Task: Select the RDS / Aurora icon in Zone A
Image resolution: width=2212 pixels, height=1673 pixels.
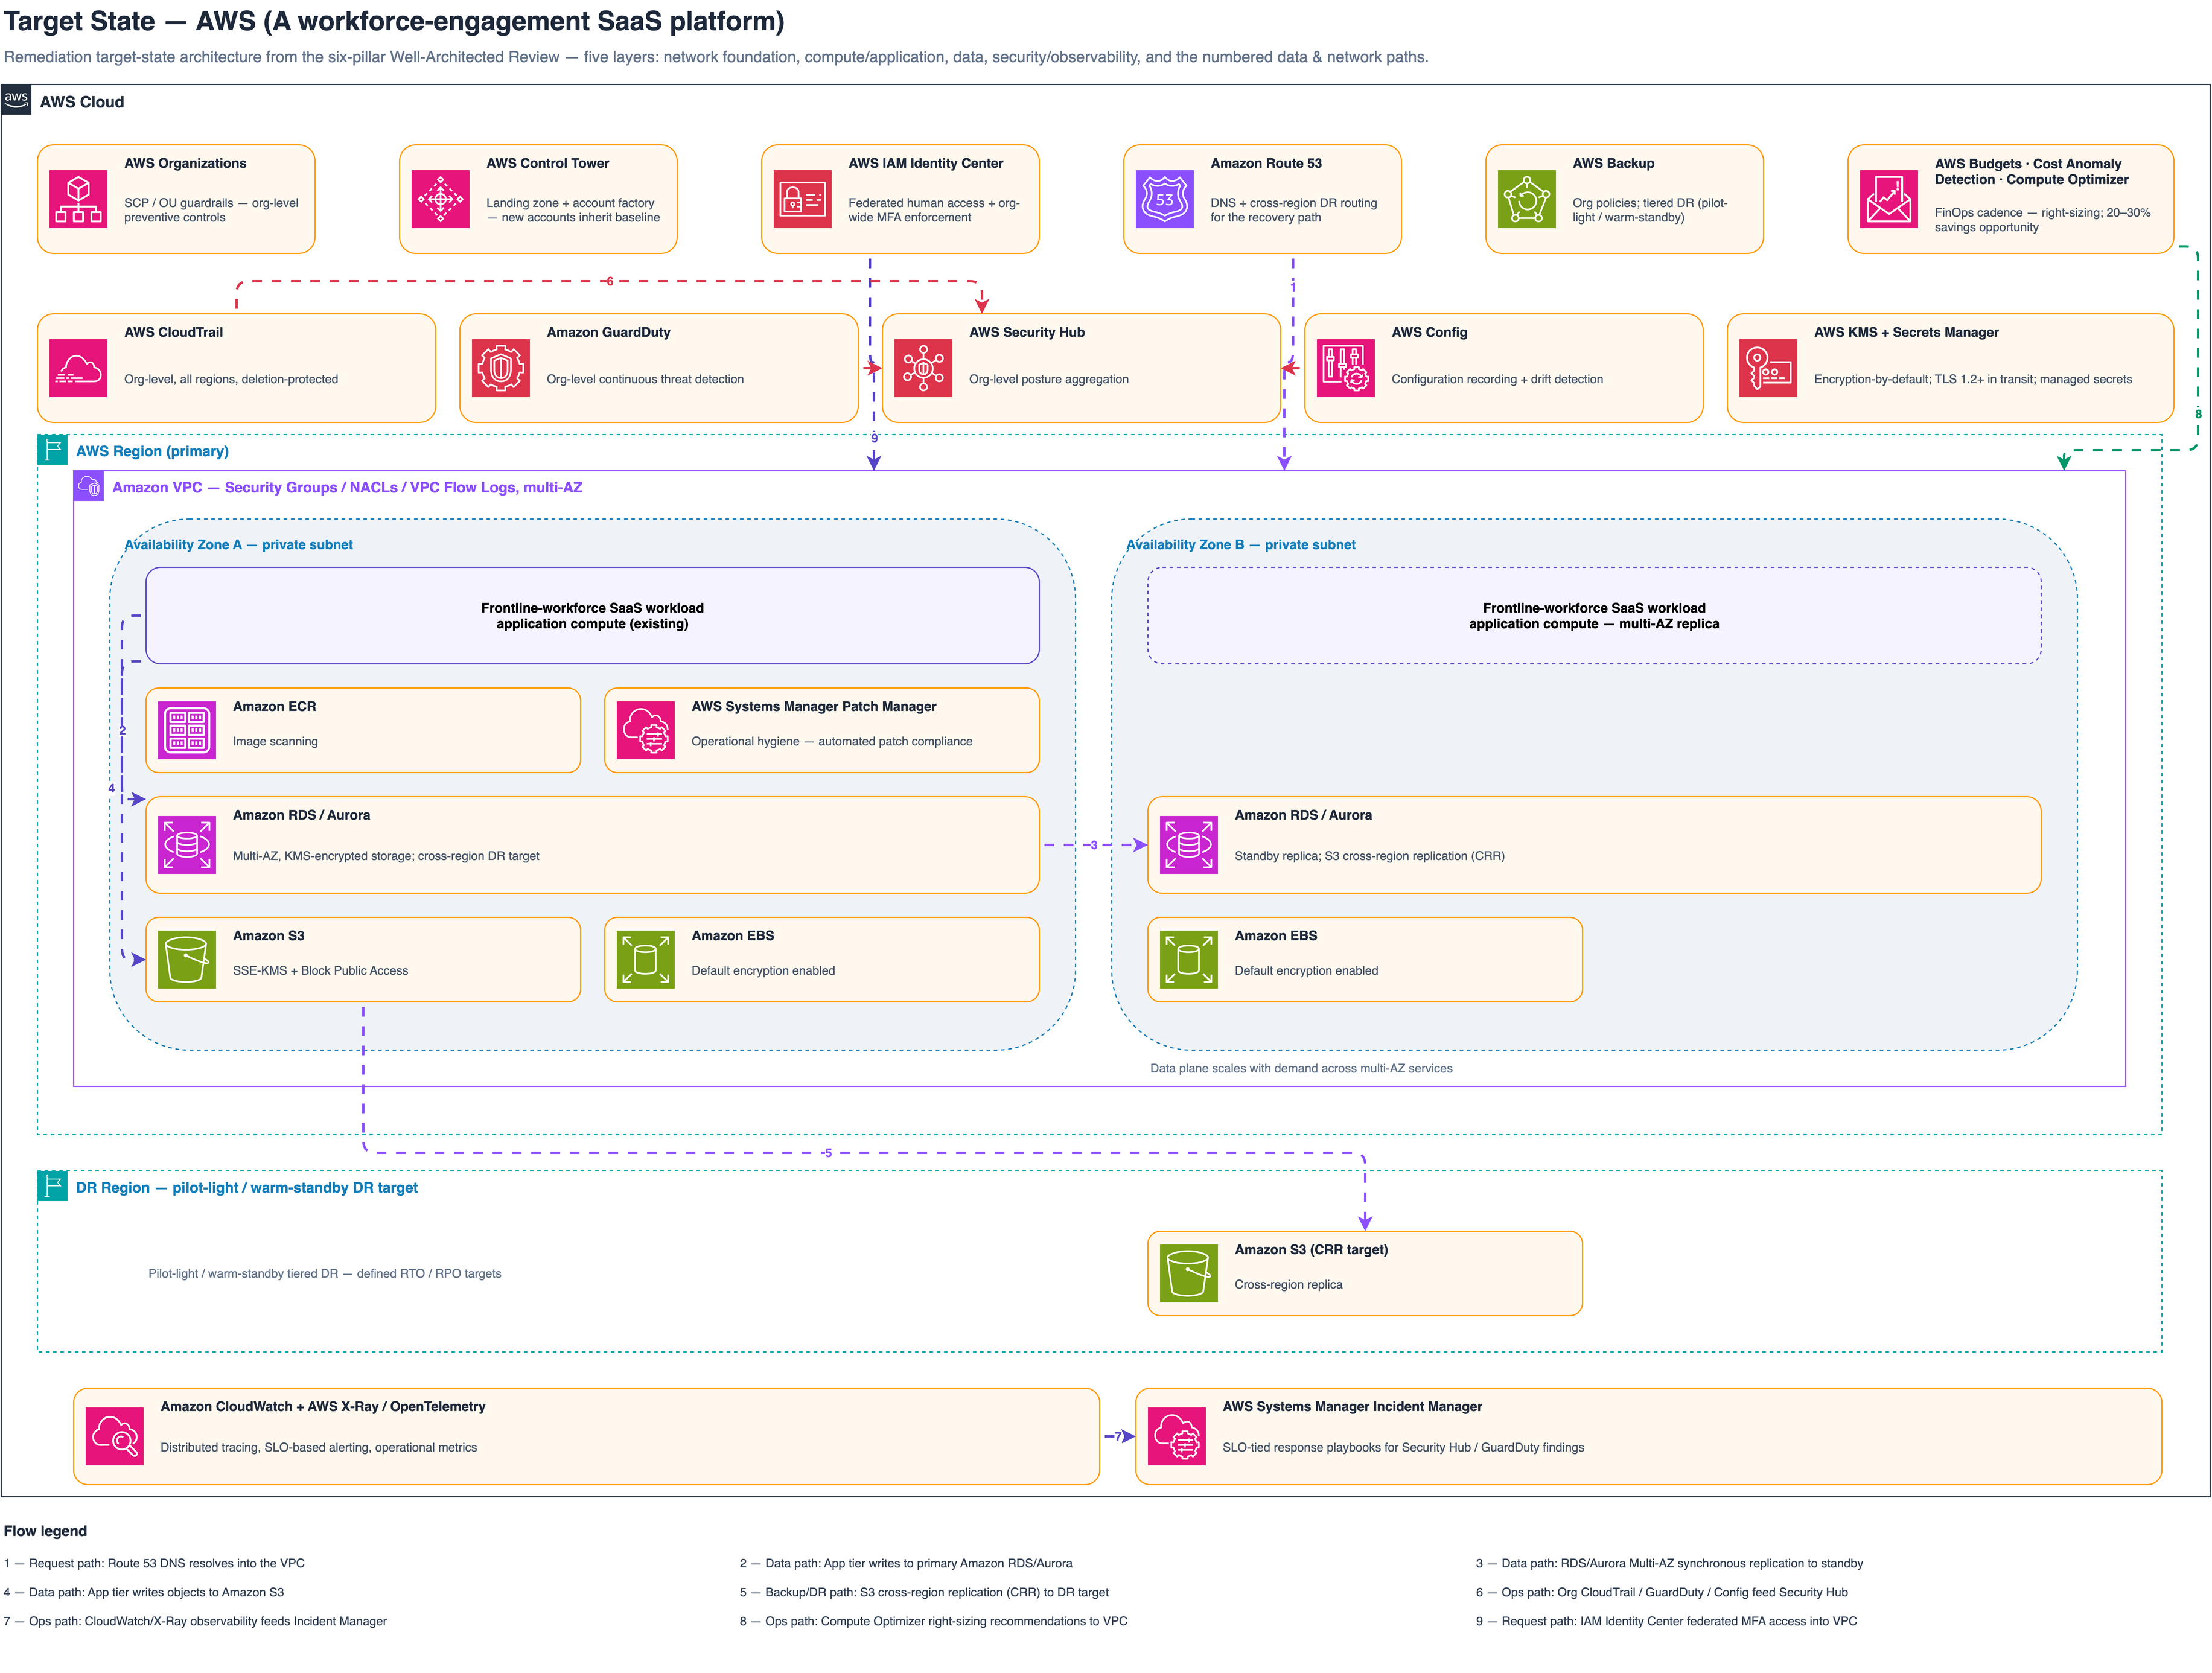Action: coord(187,845)
